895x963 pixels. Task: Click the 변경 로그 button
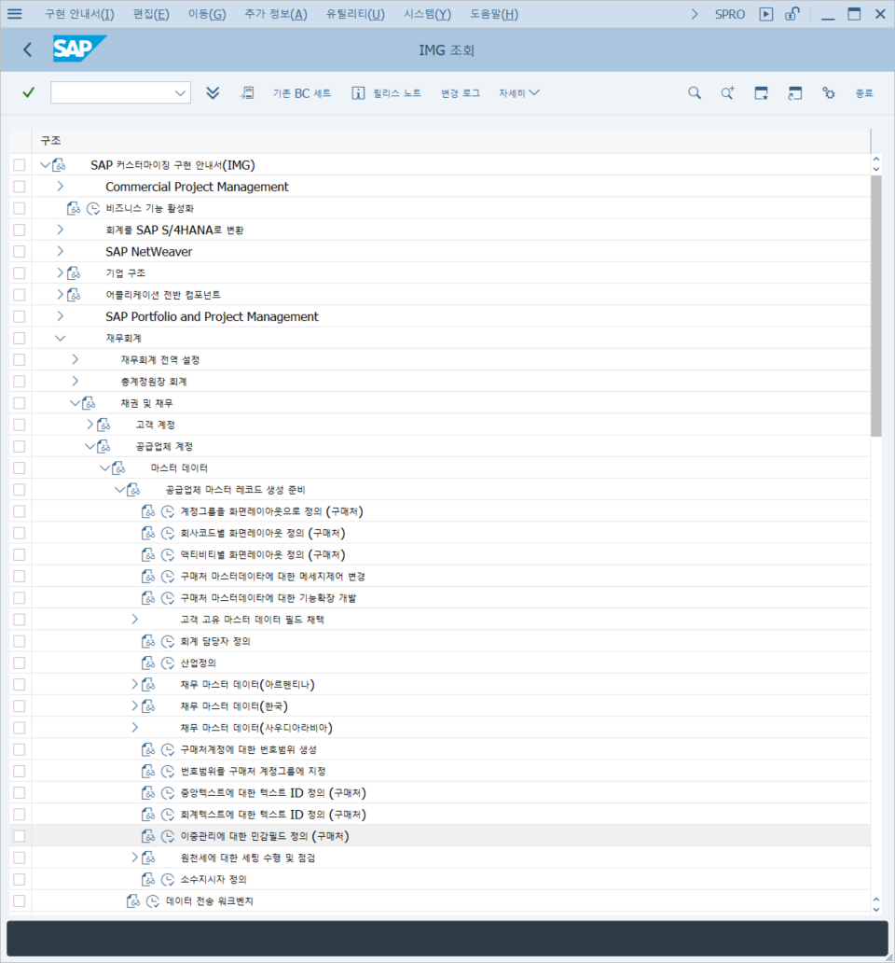point(460,93)
